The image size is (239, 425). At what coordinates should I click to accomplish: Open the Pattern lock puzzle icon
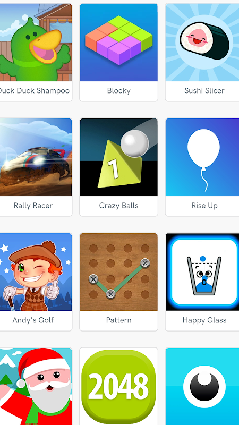(x=118, y=272)
